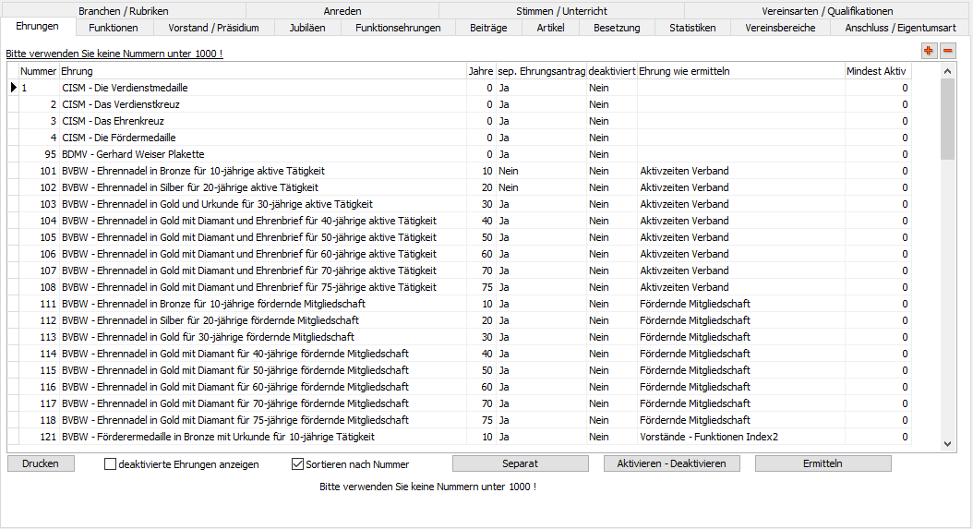Screen dimensions: 973x529
Task: Click the Ermitteln button
Action: [x=823, y=463]
